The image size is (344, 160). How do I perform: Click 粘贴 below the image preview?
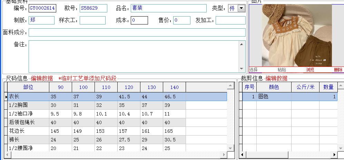(x=282, y=70)
